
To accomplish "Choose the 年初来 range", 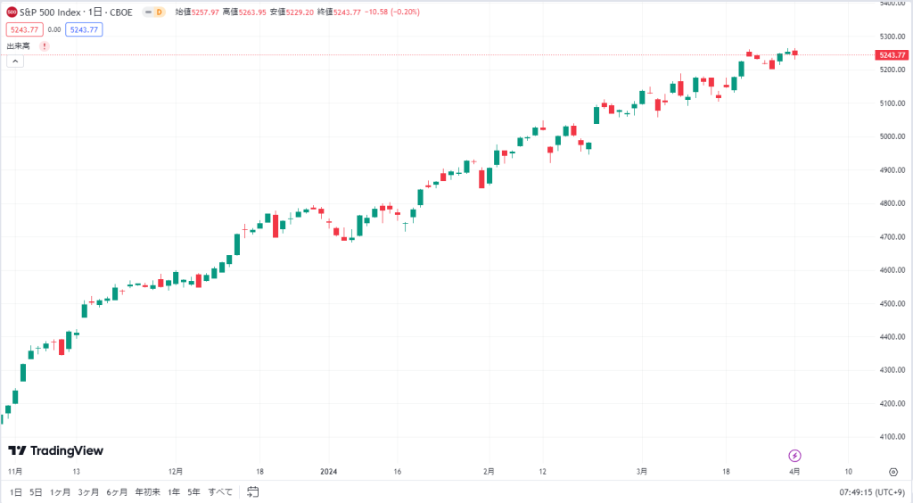I will pyautogui.click(x=148, y=492).
